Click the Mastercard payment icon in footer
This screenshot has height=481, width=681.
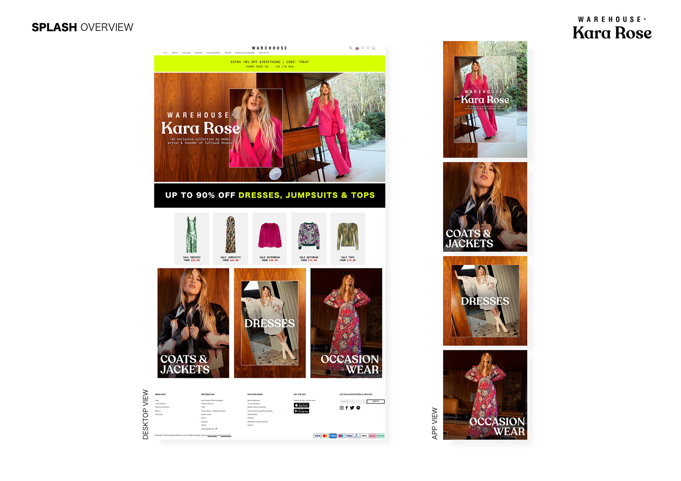pyautogui.click(x=325, y=436)
